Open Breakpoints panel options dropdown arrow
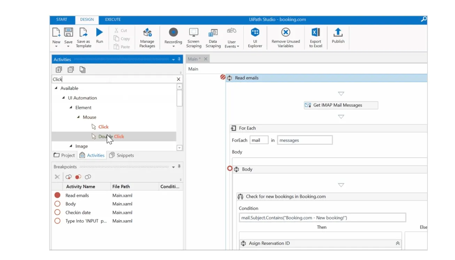 (x=173, y=167)
